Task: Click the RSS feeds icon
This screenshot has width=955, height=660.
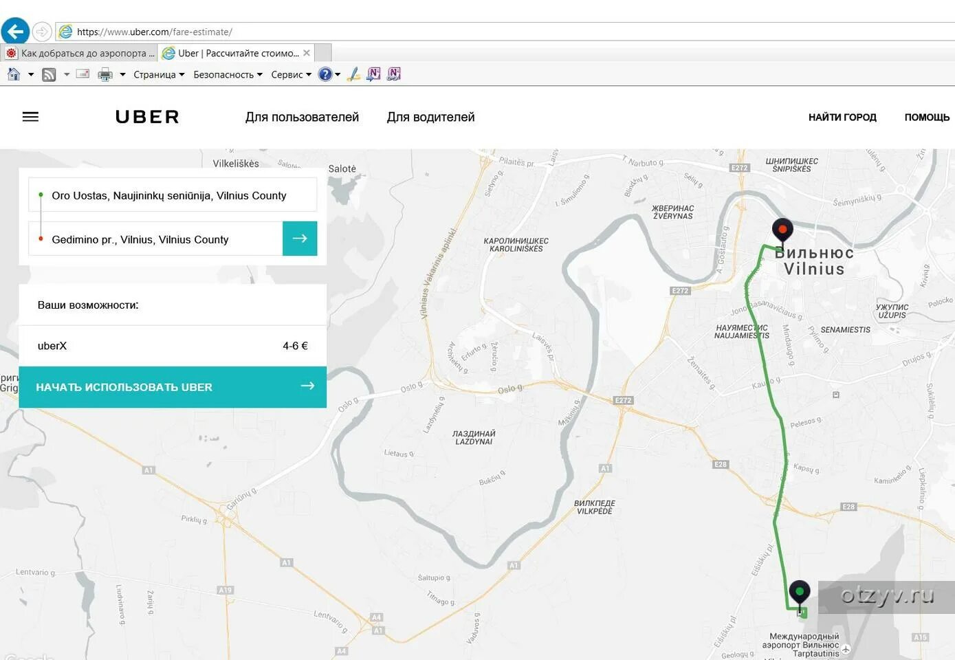Action: point(49,74)
